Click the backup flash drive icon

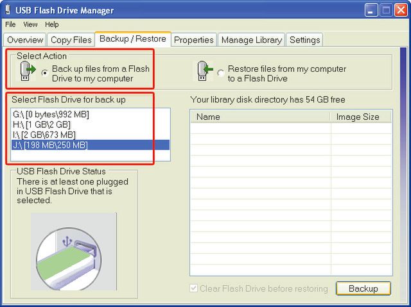[26, 71]
